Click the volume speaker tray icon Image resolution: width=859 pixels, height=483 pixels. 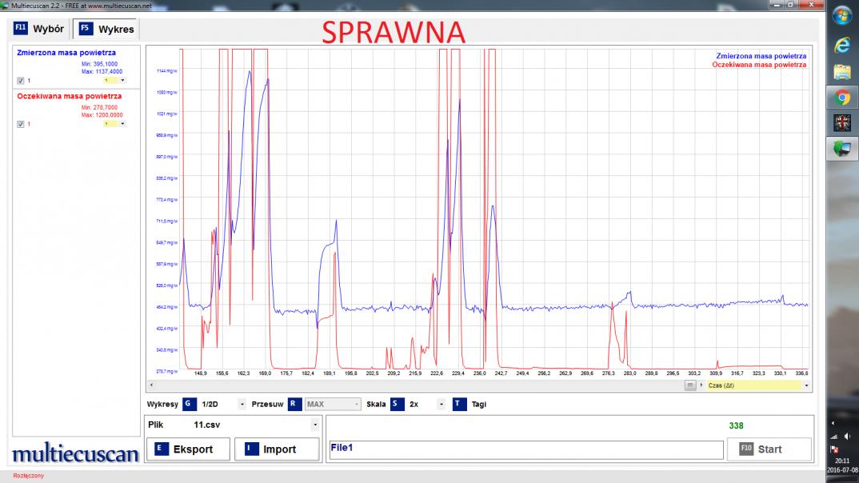click(x=847, y=436)
